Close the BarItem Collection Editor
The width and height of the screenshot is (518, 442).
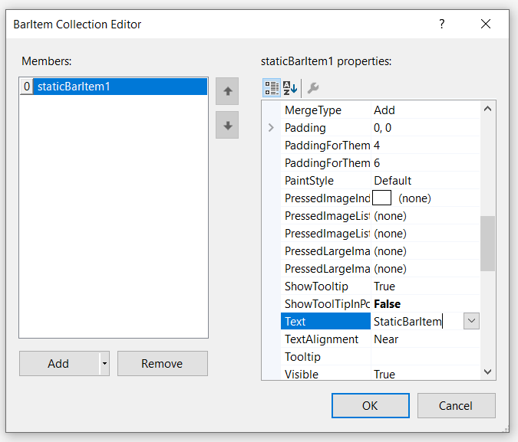coord(485,25)
